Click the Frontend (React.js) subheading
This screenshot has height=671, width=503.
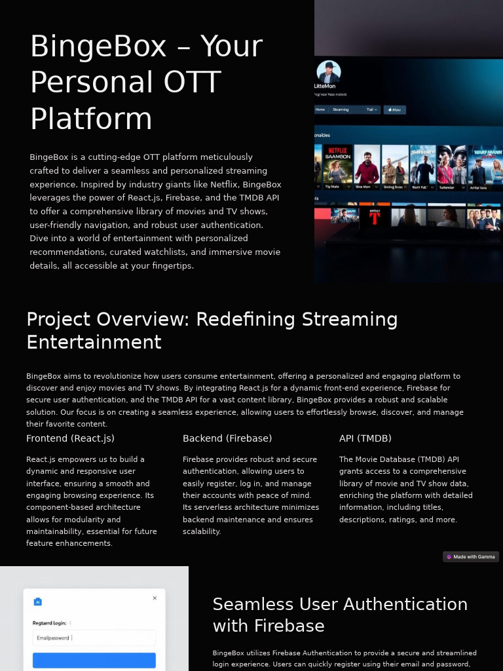click(x=70, y=438)
